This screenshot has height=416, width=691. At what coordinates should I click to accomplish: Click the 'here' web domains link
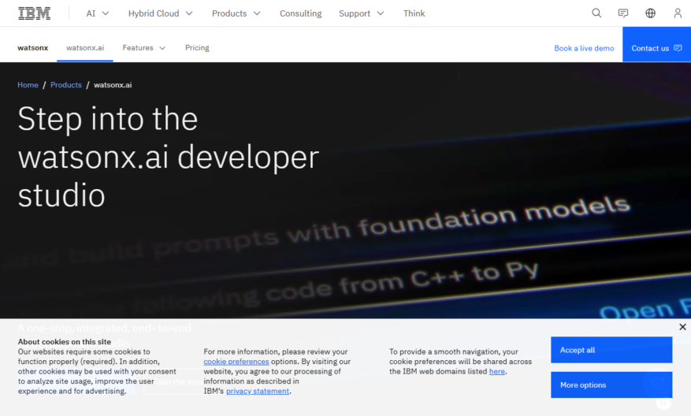[496, 371]
